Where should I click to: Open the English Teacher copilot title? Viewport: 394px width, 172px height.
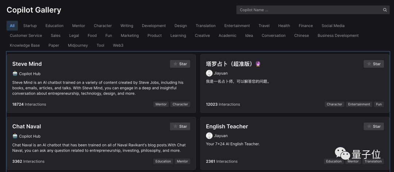point(227,126)
